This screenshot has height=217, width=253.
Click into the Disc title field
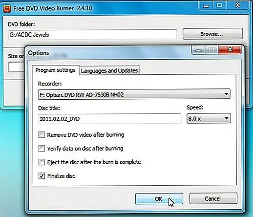click(x=109, y=119)
